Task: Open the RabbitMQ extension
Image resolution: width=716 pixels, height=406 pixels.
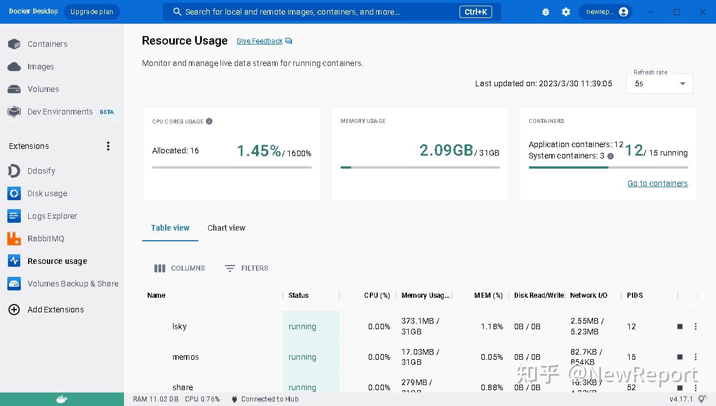Action: 46,239
